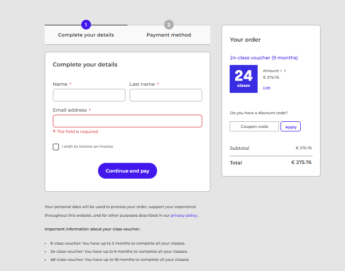Open the 24-class voucher product link
The image size is (345, 271).
click(x=264, y=58)
